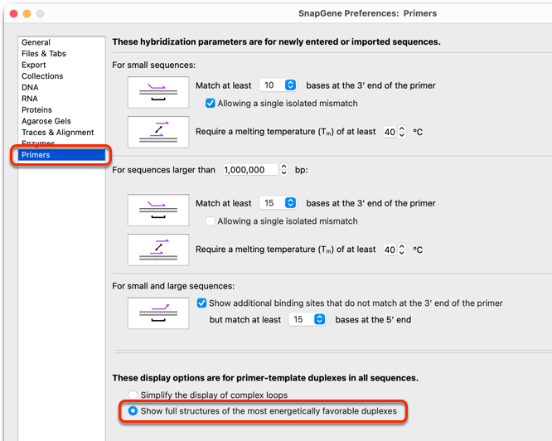Decrease large-sequence melting temperature stepper

[x=402, y=253]
